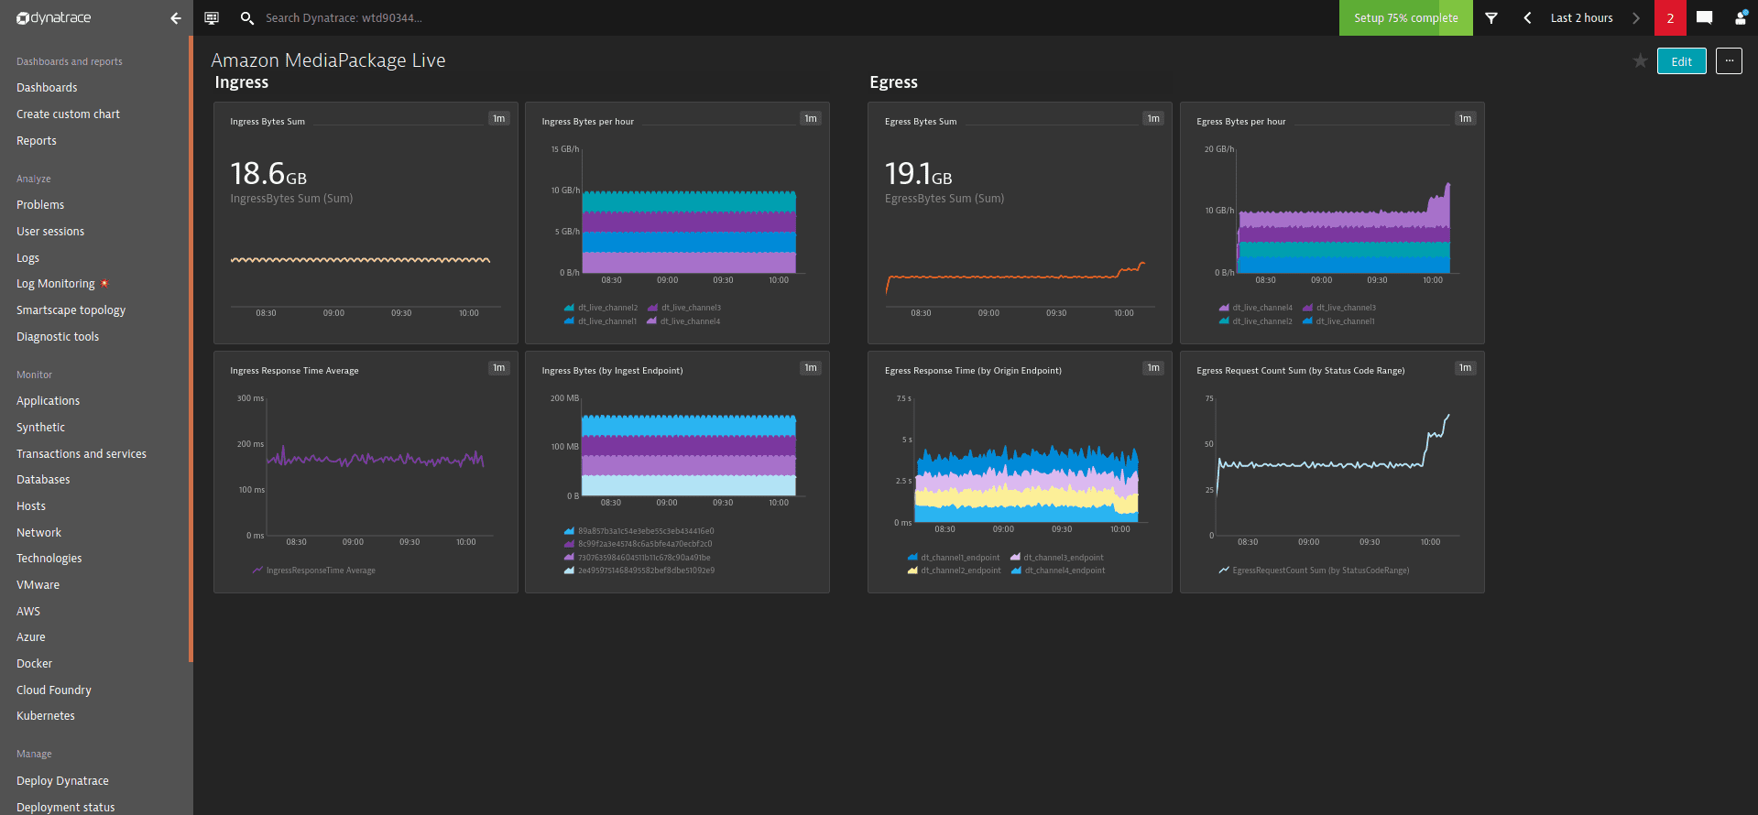
Task: Open Applications in sidebar
Action: coord(48,401)
